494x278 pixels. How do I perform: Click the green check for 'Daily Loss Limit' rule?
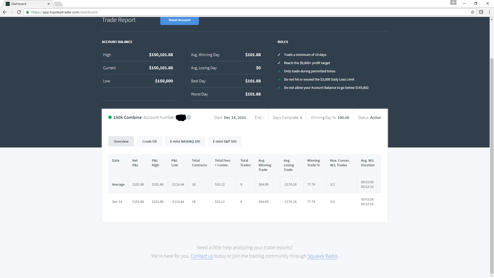[279, 80]
